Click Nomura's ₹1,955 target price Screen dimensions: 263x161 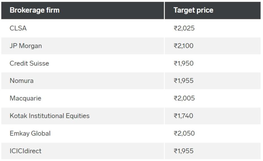(184, 81)
